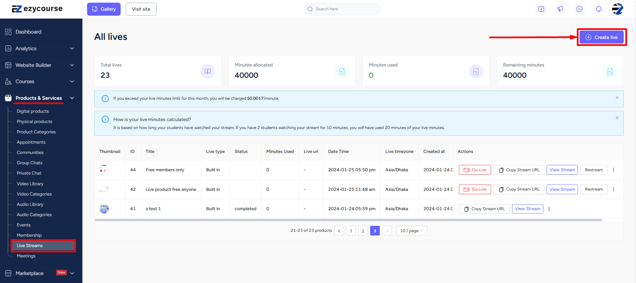636x283 pixels.
Task: Click the megaphone announcements icon
Action: (560, 9)
